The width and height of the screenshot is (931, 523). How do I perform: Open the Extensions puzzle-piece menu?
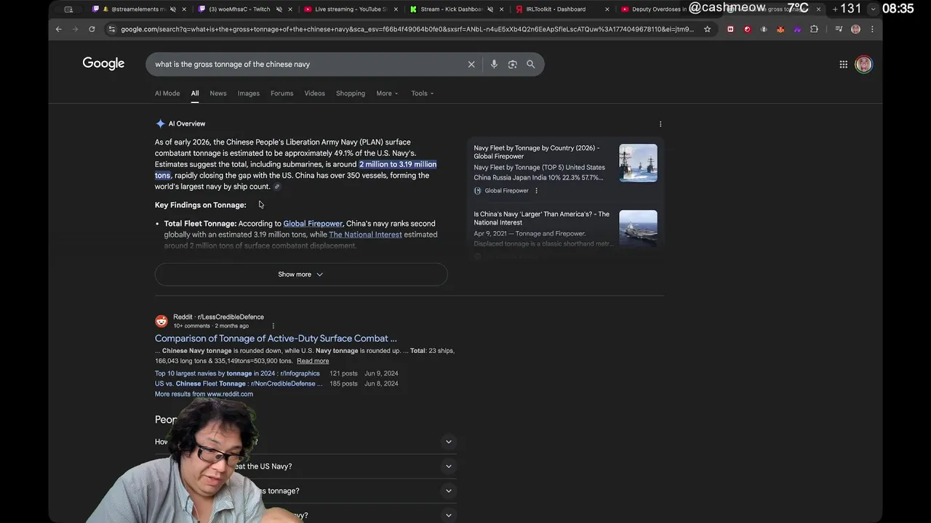(814, 29)
